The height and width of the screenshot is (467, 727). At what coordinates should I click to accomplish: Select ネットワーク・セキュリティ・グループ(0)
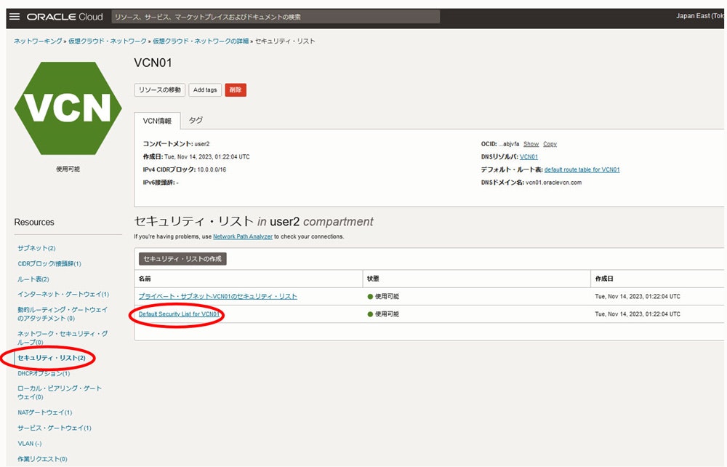coord(63,338)
